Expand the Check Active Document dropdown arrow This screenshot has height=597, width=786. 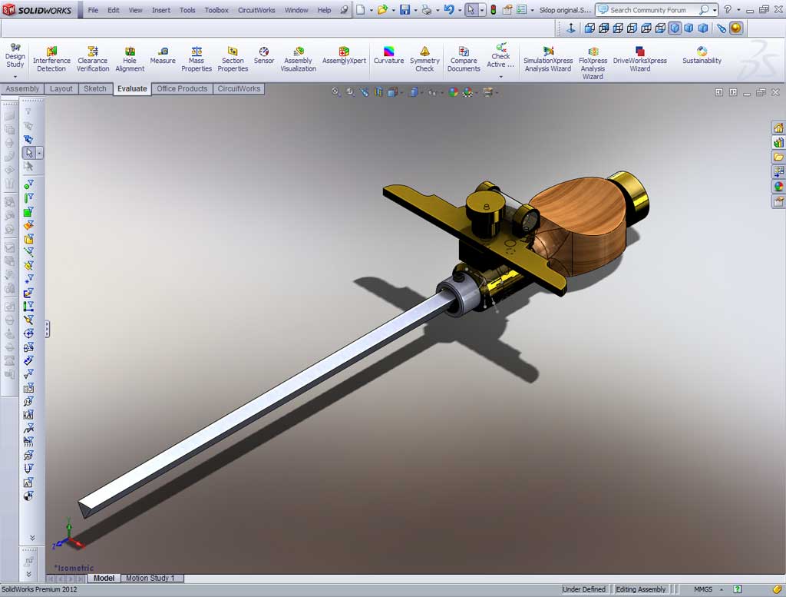coord(500,76)
